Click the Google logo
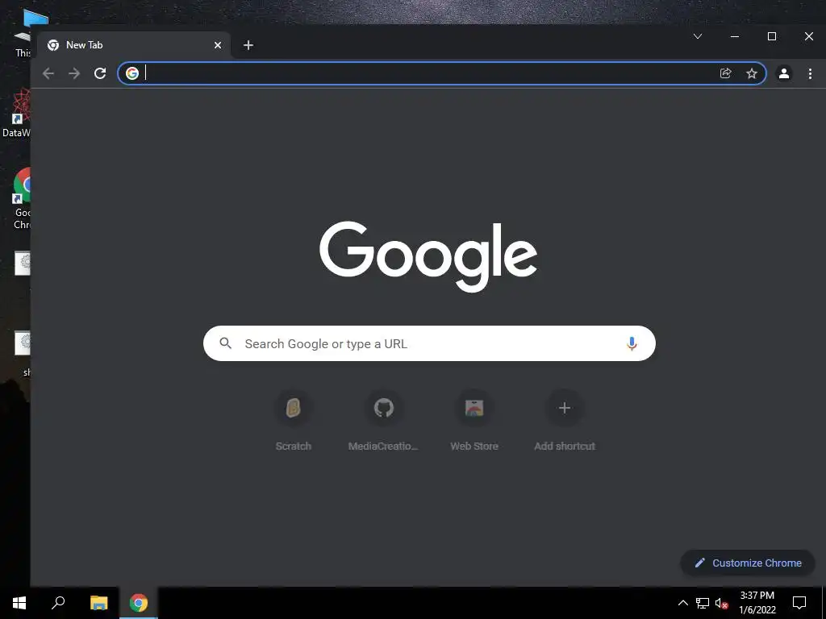Screen dimensions: 826x619 [x=428, y=256]
